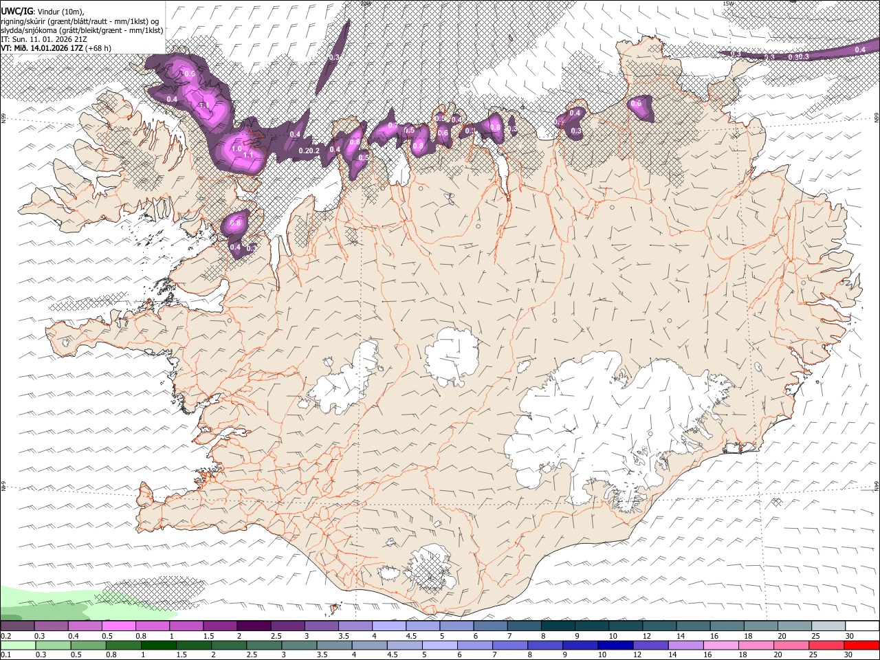880x660 pixels.
Task: Click the 1.0 precipitation value on the map
Action: pyautogui.click(x=237, y=148)
